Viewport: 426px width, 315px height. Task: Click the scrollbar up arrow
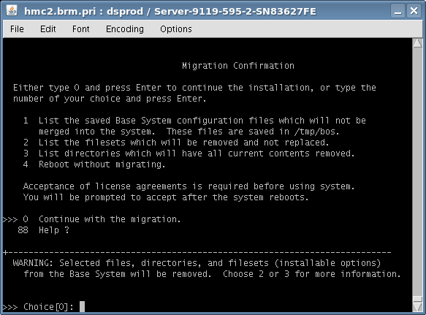click(x=417, y=43)
